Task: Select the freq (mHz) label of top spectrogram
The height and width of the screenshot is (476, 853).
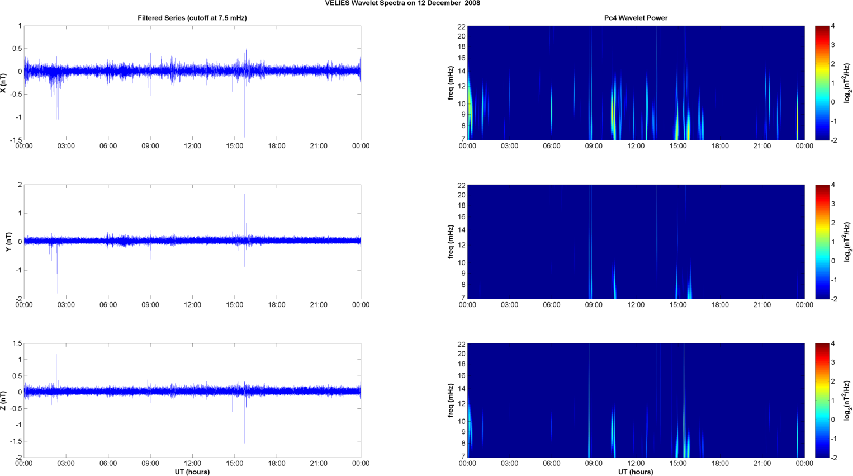Action: [451, 83]
